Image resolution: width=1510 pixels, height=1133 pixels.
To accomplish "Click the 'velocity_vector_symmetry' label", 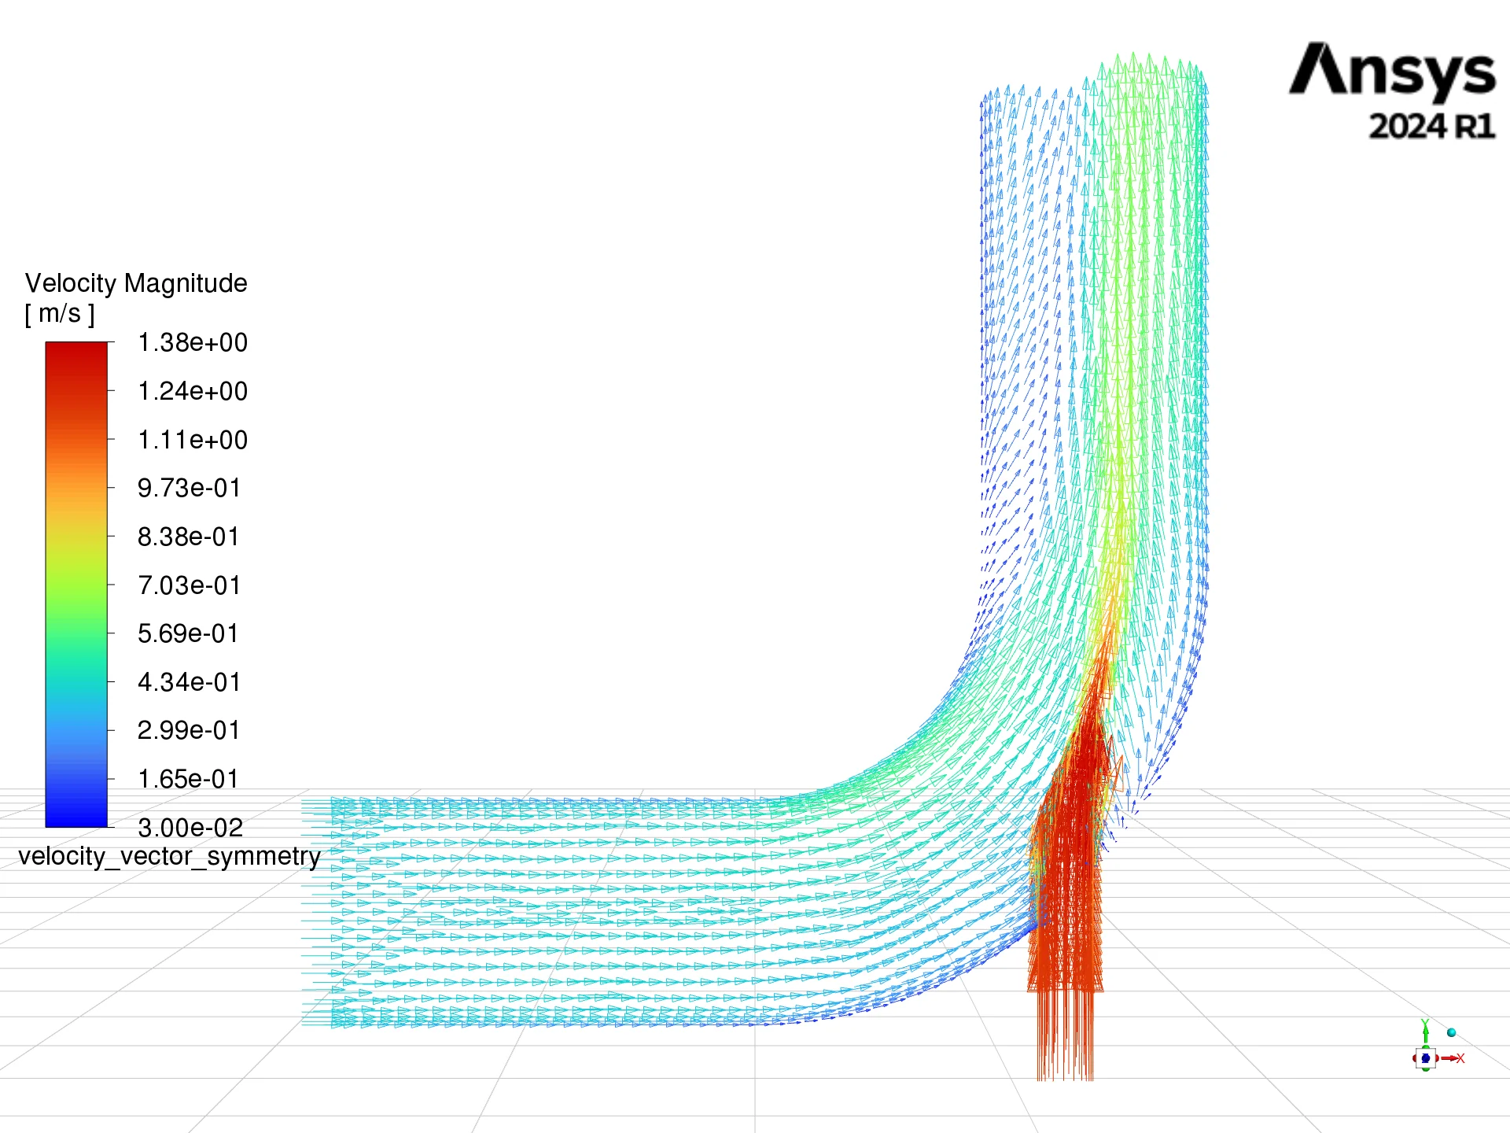I will 169,856.
